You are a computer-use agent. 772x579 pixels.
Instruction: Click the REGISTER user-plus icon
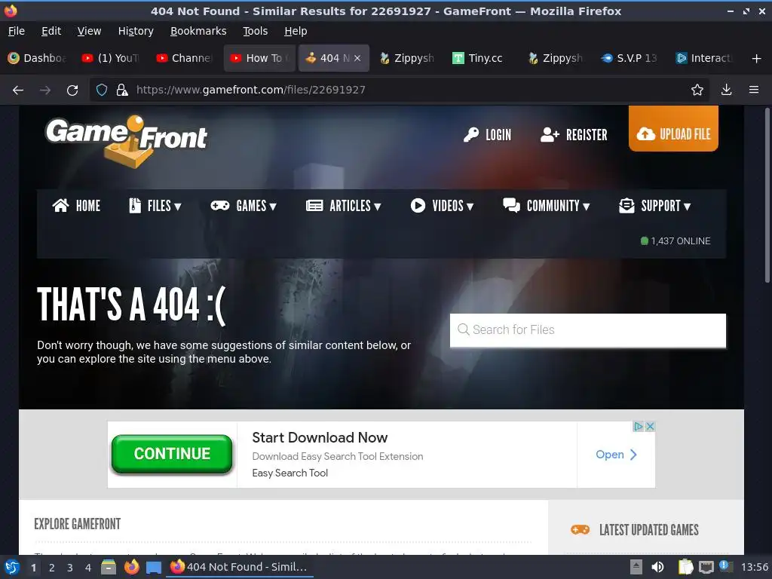pos(550,134)
